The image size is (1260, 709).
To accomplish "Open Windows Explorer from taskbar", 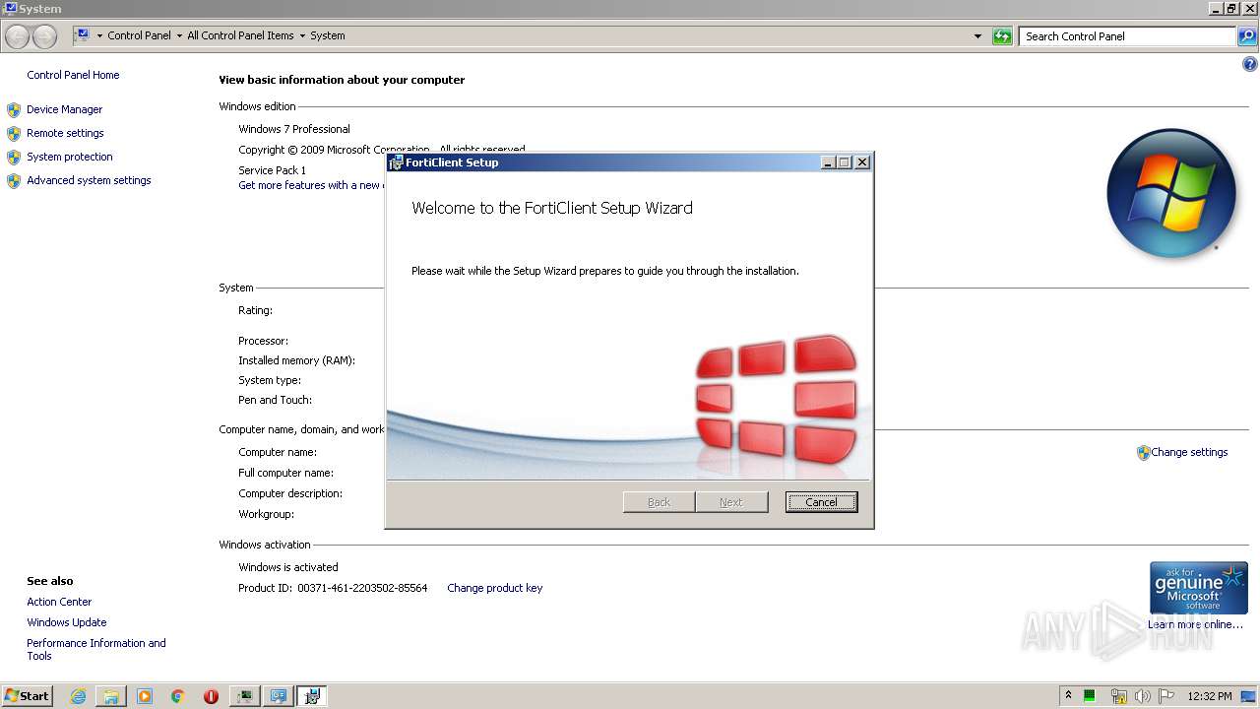I will (111, 696).
